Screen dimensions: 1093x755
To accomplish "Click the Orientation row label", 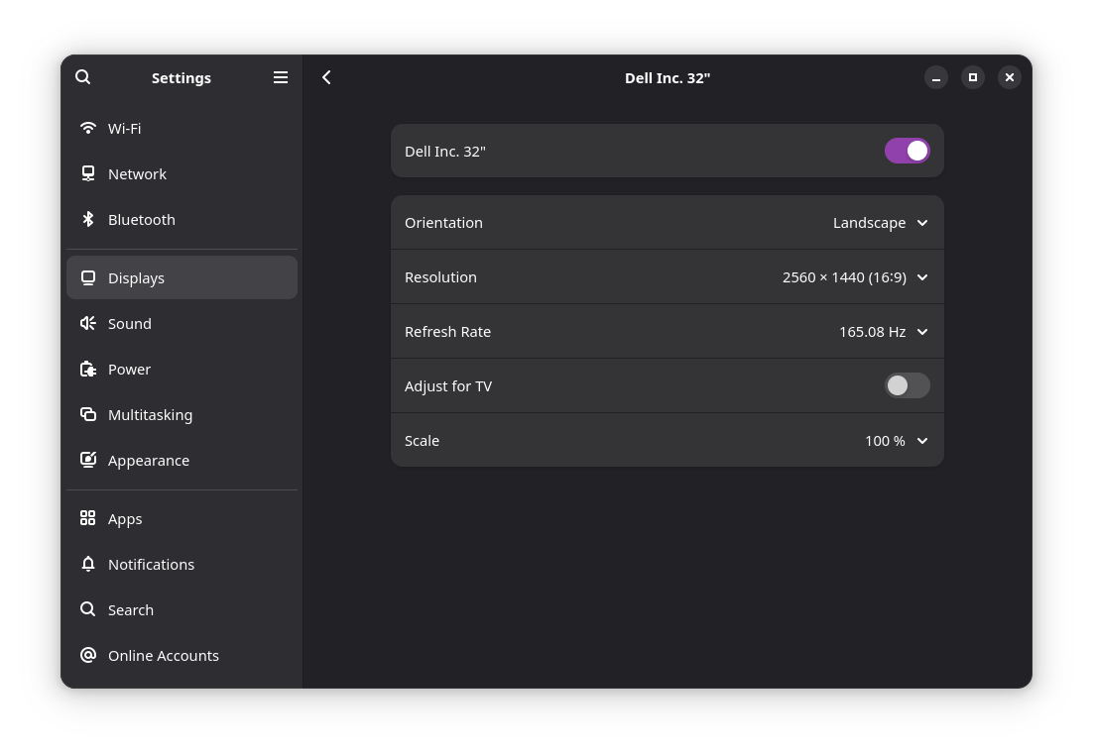I will click(443, 223).
